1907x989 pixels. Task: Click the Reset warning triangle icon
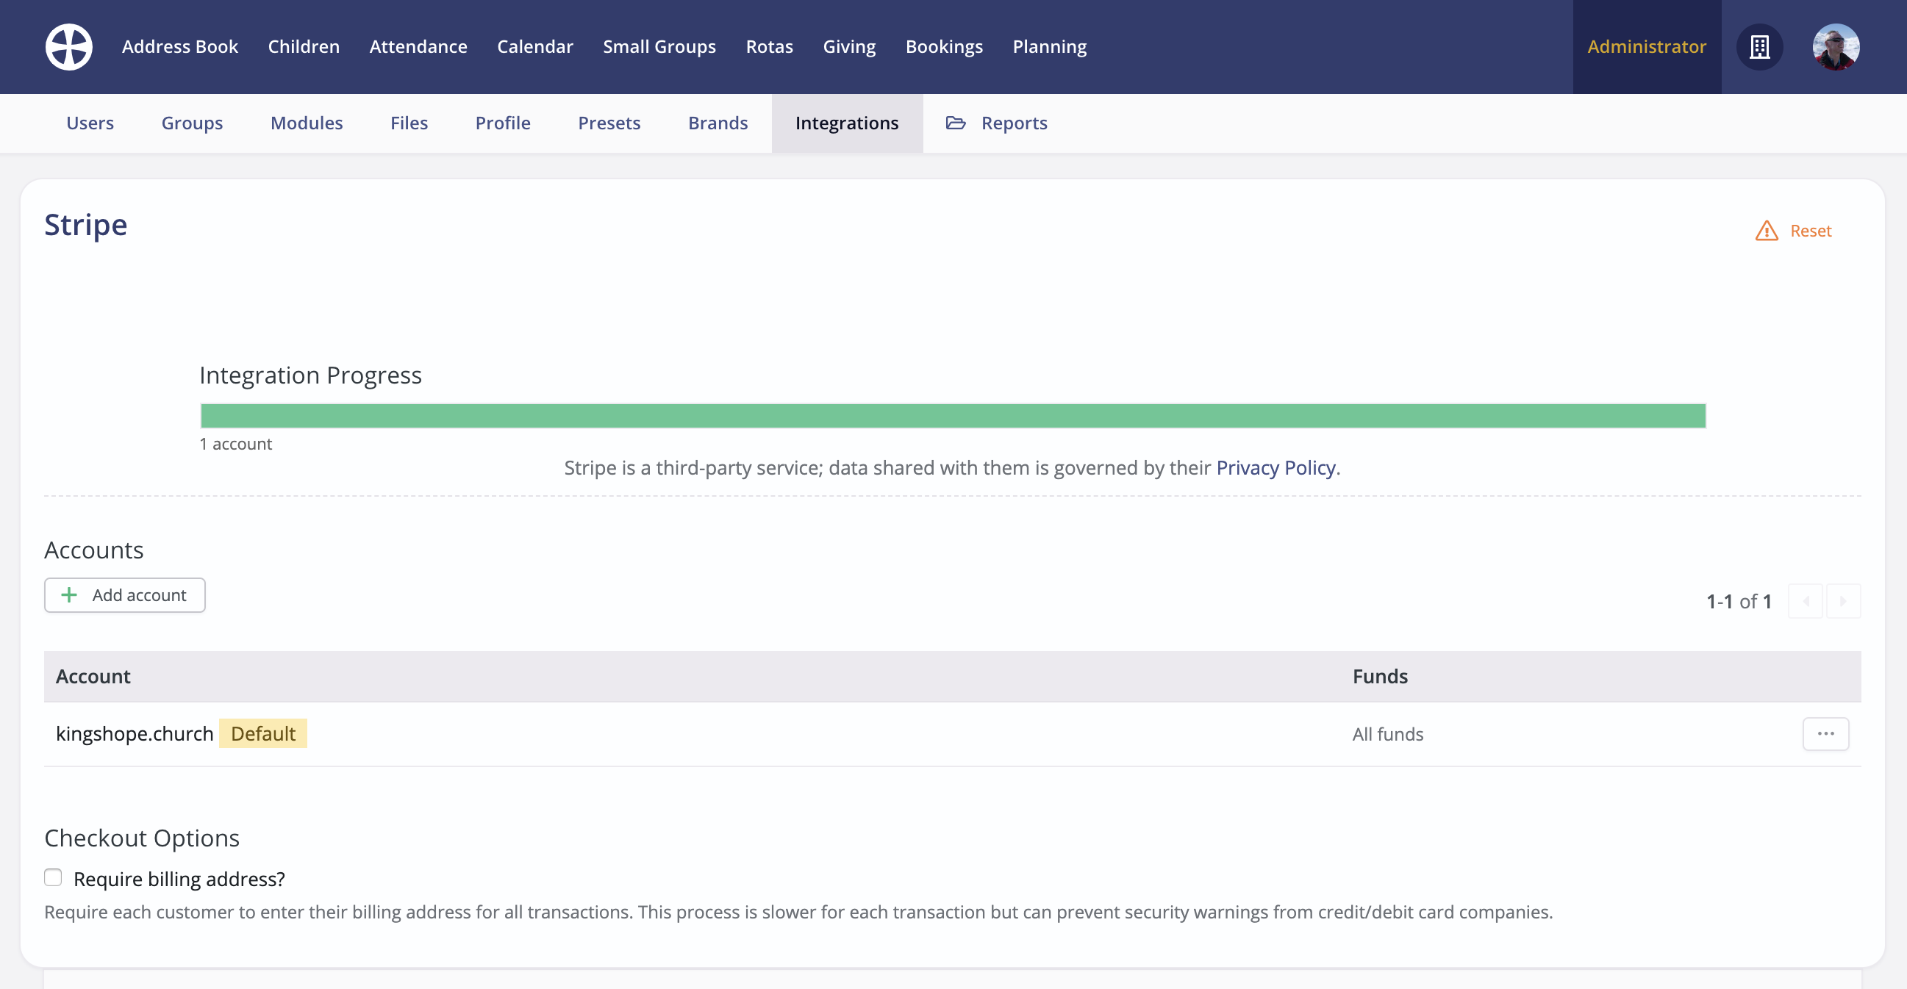coord(1767,231)
